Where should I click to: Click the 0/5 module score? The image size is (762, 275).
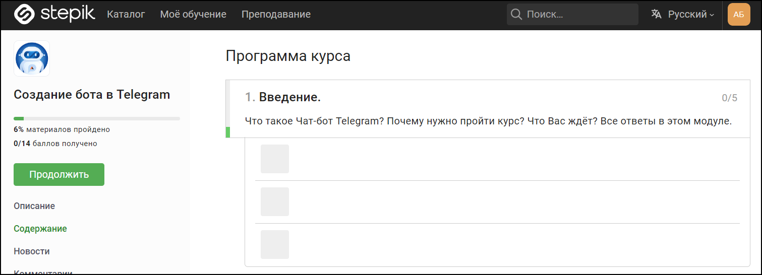pyautogui.click(x=730, y=98)
